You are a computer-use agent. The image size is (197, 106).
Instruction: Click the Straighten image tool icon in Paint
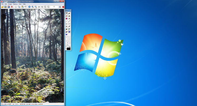click(67, 32)
